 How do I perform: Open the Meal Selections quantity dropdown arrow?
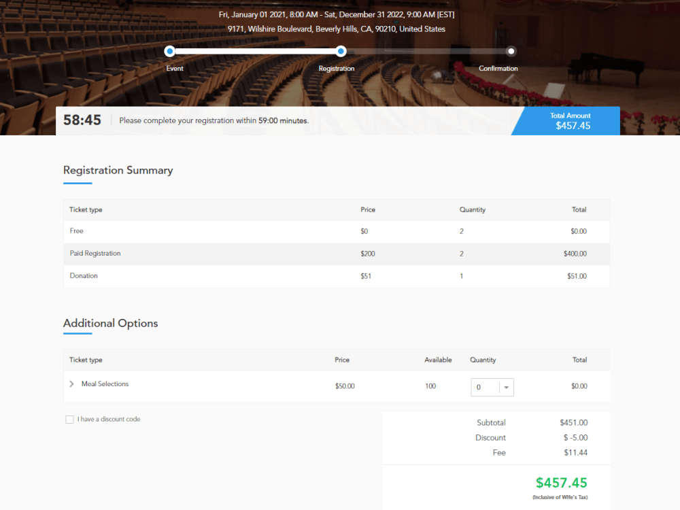click(x=506, y=388)
